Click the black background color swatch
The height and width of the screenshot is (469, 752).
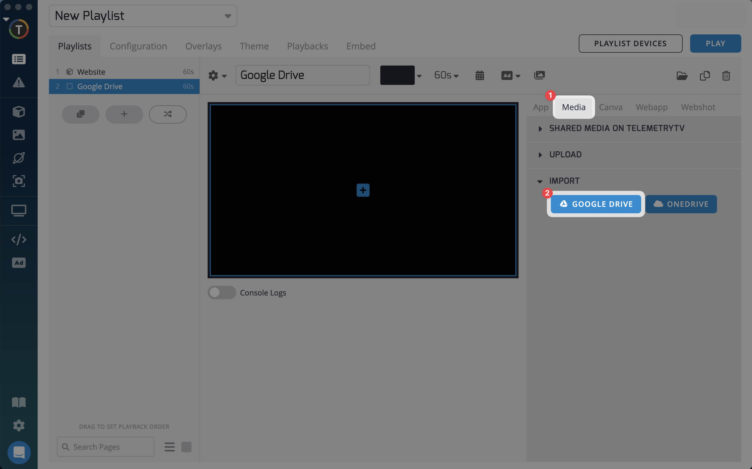[x=397, y=75]
